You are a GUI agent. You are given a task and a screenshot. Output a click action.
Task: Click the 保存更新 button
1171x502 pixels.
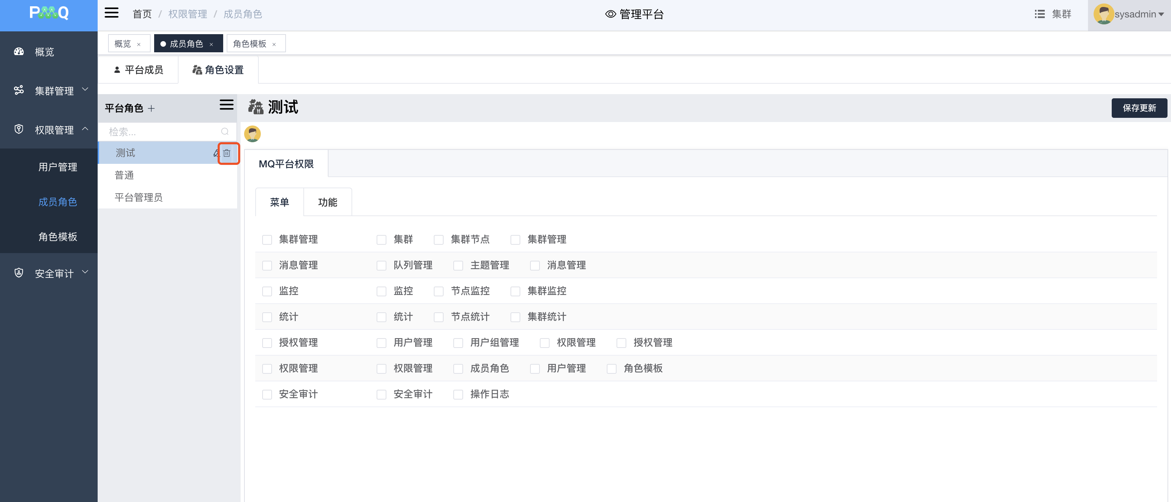tap(1139, 108)
